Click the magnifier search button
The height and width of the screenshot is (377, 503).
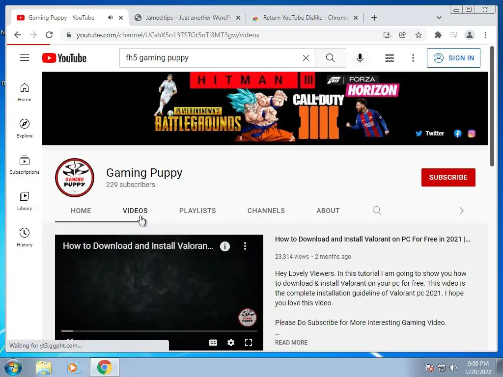[331, 58]
